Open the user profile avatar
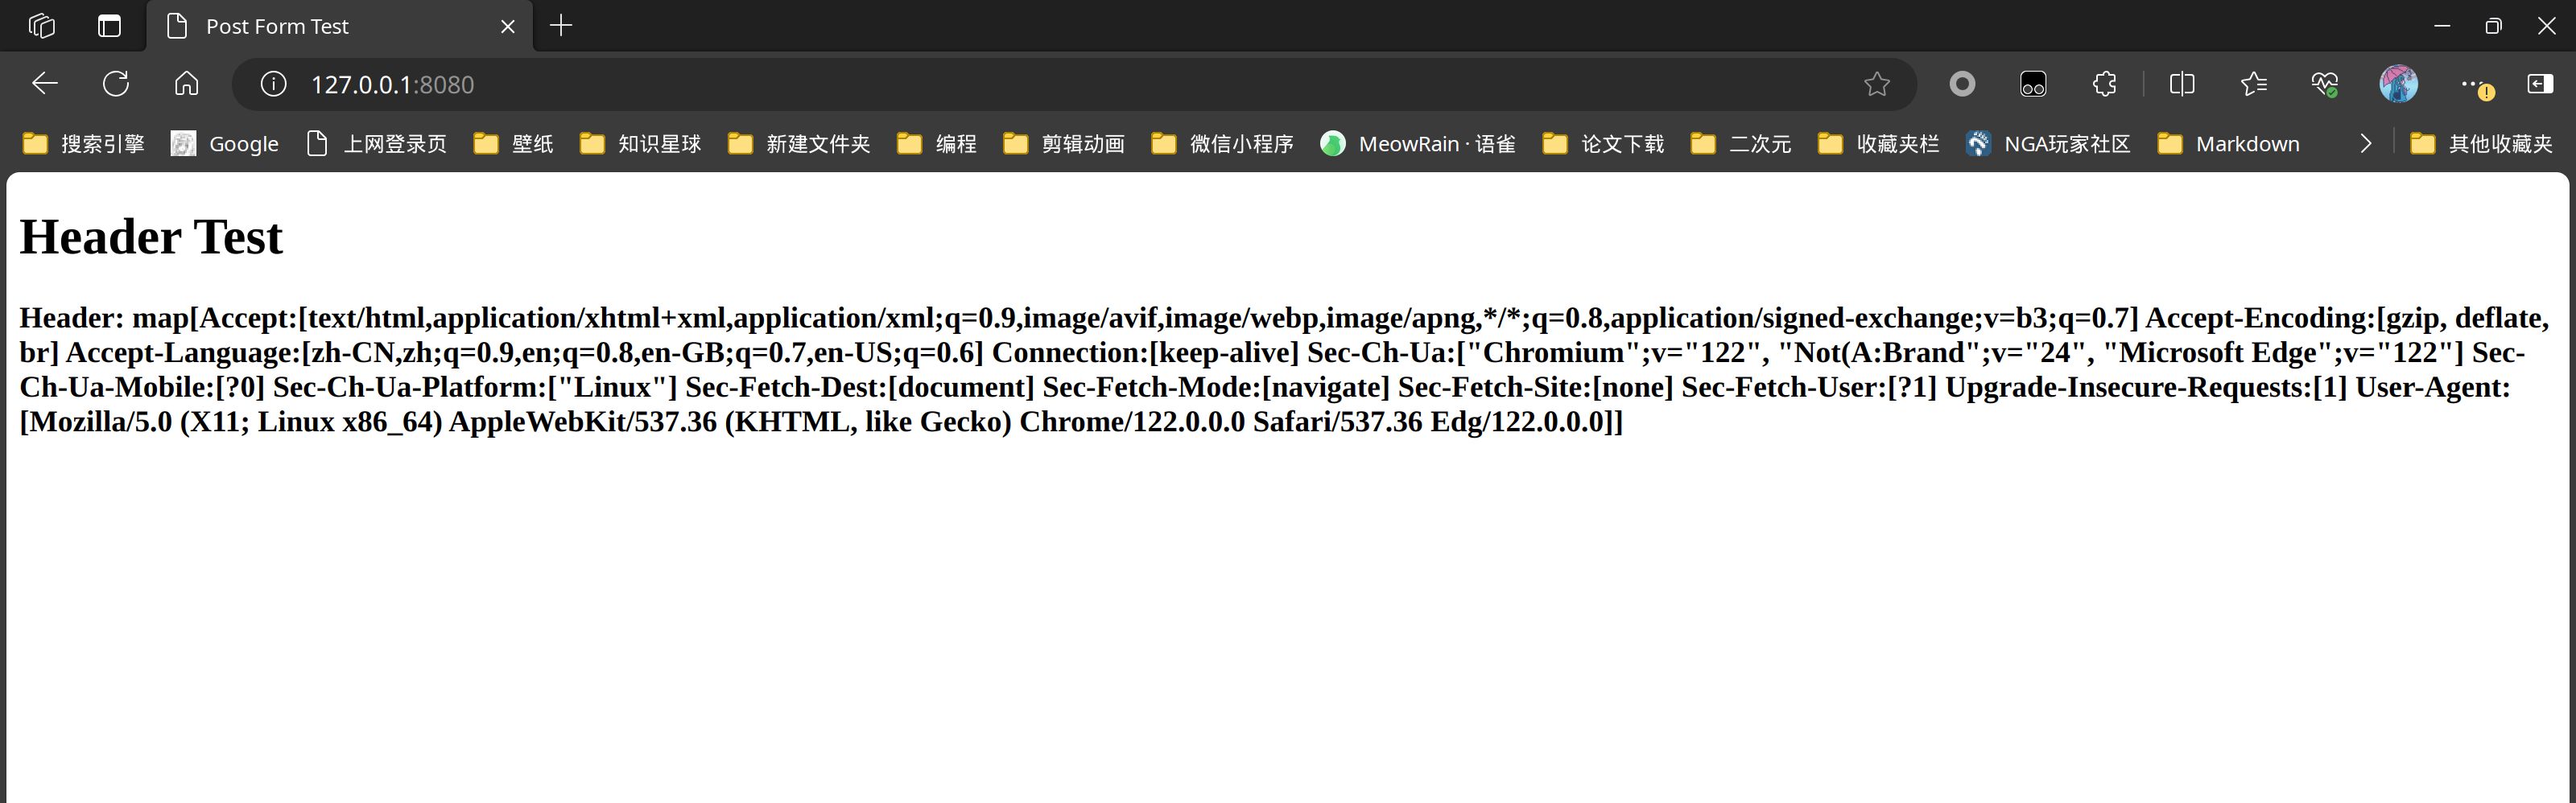Viewport: 2576px width, 803px height. pyautogui.click(x=2398, y=84)
